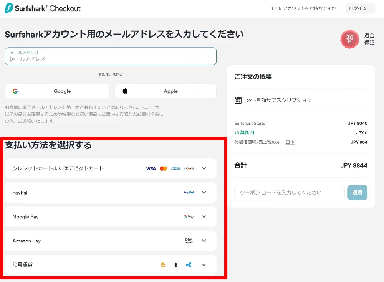Image resolution: width=384 pixels, height=282 pixels.
Task: Click the JPY 8844 total
Action: pos(354,165)
